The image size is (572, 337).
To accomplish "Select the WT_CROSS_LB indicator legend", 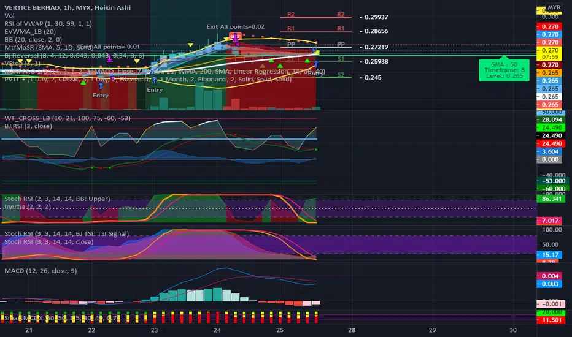I will [68, 118].
